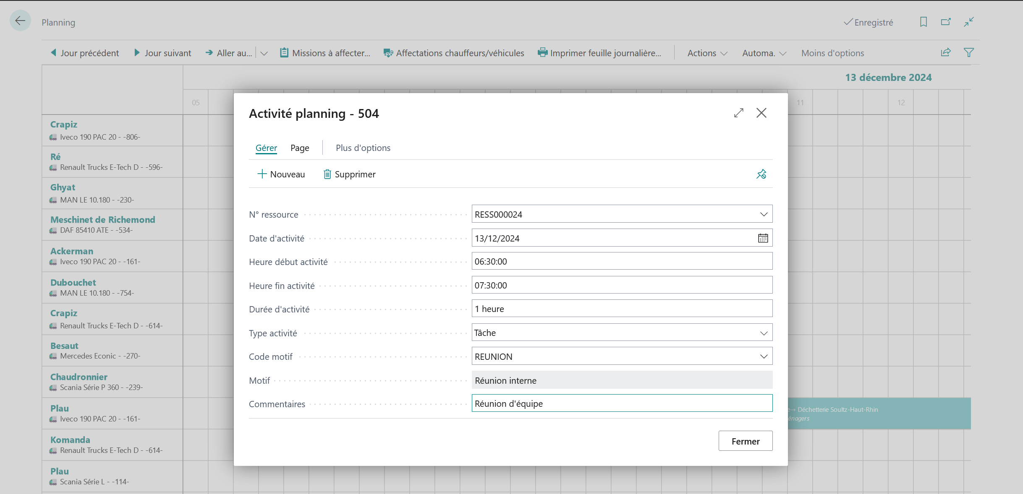This screenshot has height=494, width=1023.
Task: Close the Activité planning dialog
Action: pos(761,113)
